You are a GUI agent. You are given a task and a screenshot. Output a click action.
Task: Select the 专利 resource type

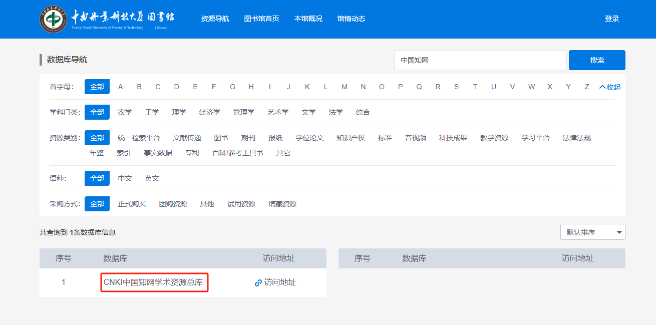click(x=192, y=153)
